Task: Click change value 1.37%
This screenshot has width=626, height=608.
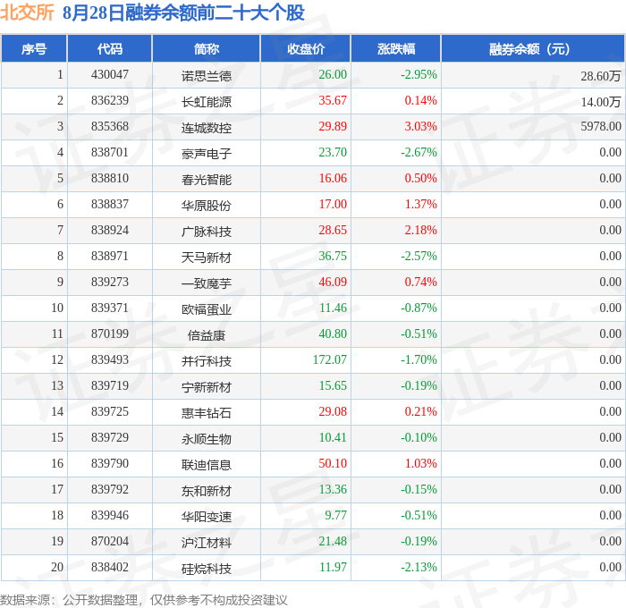Action: click(421, 205)
